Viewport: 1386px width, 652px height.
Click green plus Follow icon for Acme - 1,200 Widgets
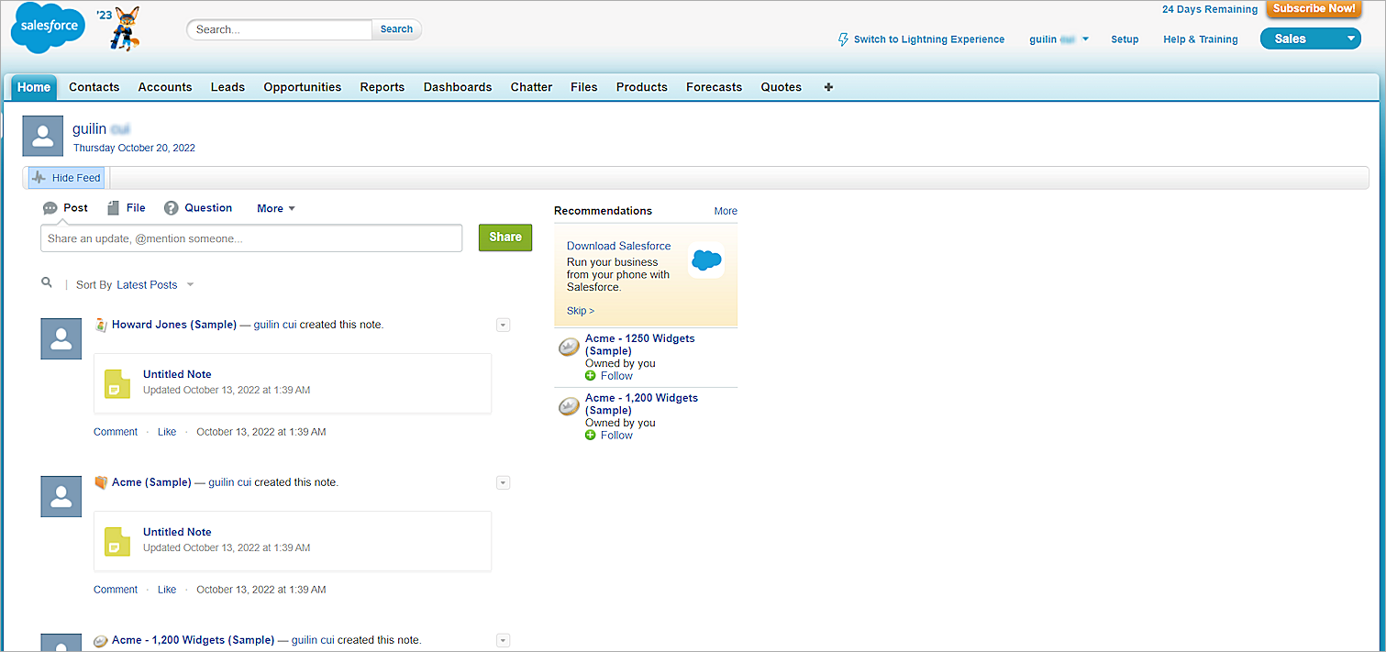point(591,436)
